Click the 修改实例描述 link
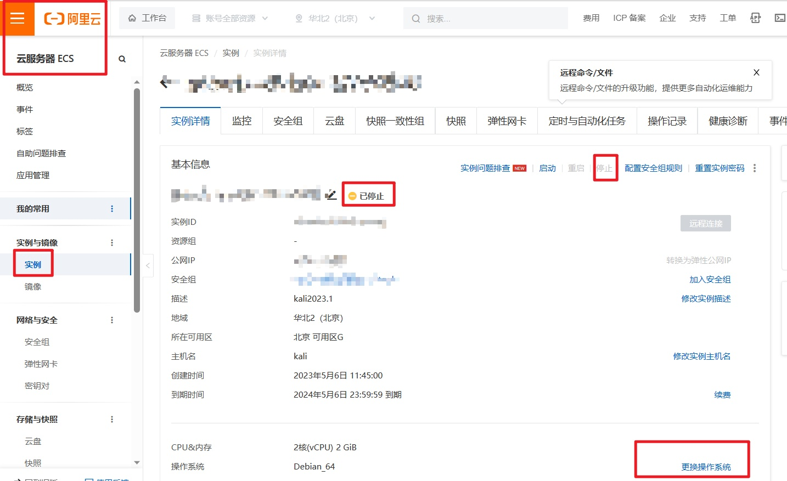 tap(706, 299)
